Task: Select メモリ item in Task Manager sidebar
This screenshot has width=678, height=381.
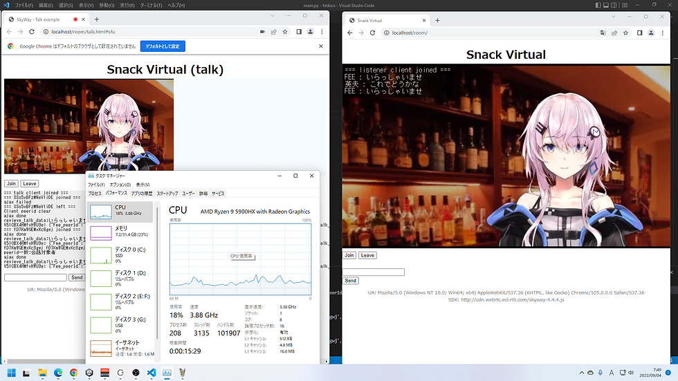Action: pyautogui.click(x=120, y=232)
